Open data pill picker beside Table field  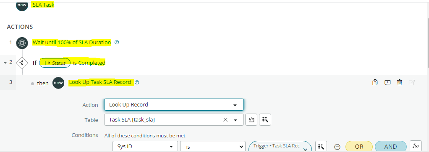(x=265, y=119)
